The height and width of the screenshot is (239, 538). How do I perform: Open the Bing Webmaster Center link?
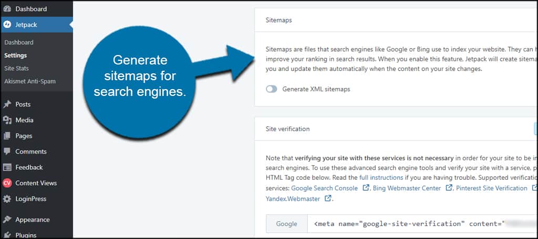pos(407,188)
